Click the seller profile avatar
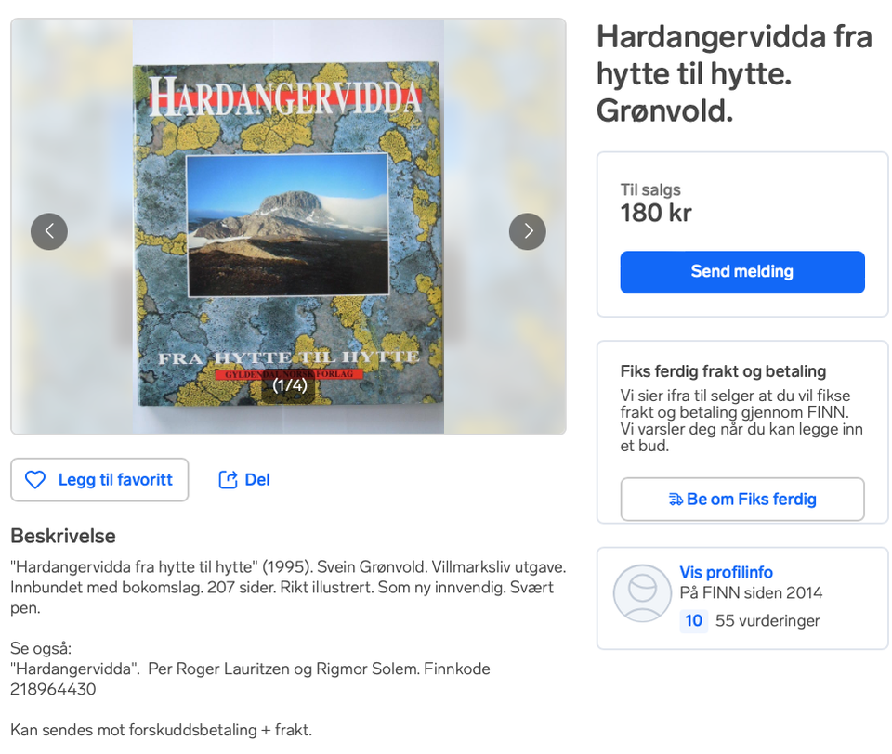Screen dimensions: 892x754 (642, 593)
